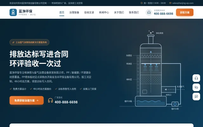Open the floating customer service headset widget
This screenshot has width=203, height=127.
tap(196, 78)
